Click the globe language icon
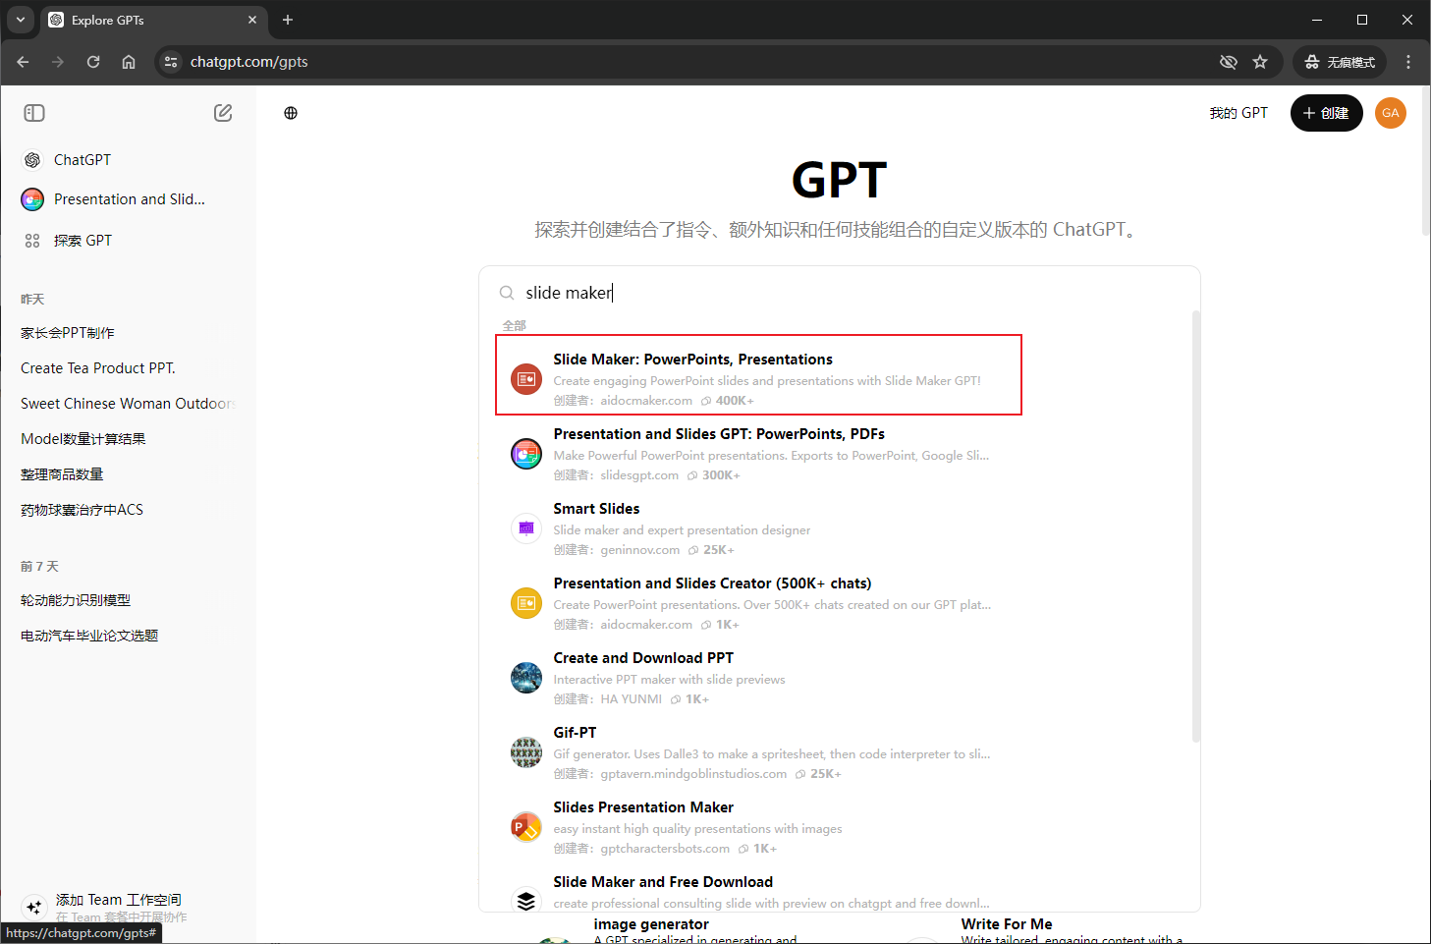This screenshot has width=1431, height=944. [x=291, y=113]
